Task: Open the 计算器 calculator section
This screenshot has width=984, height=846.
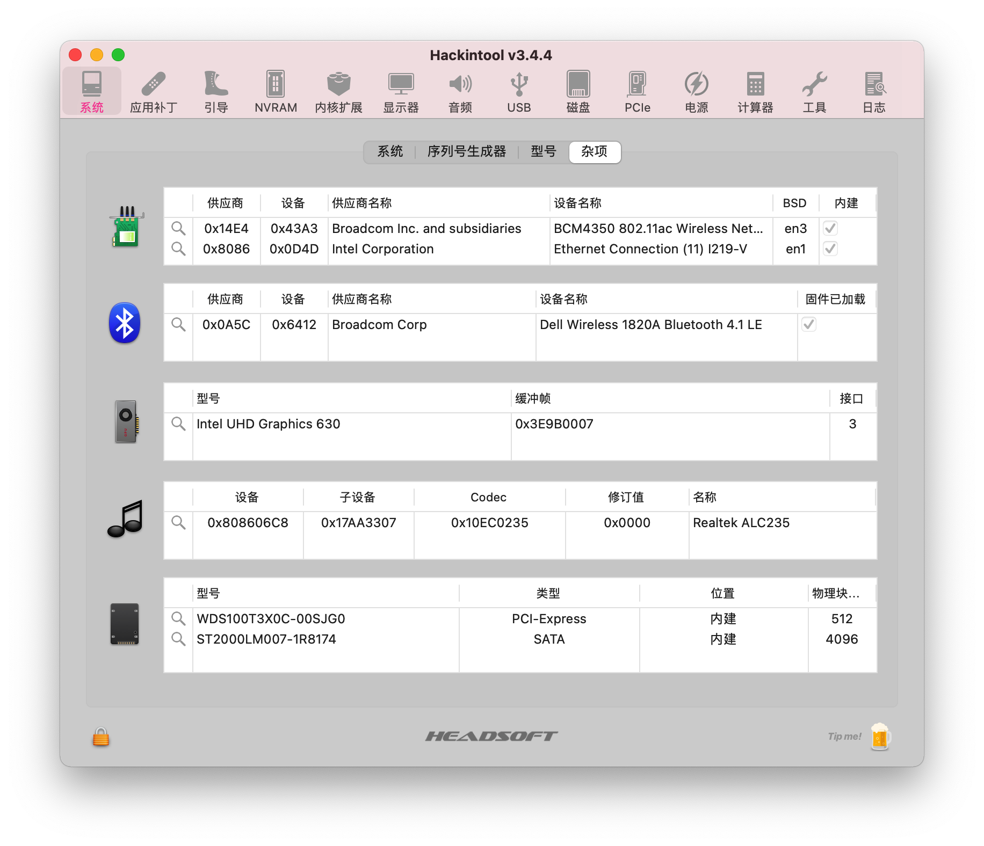Action: pos(755,92)
